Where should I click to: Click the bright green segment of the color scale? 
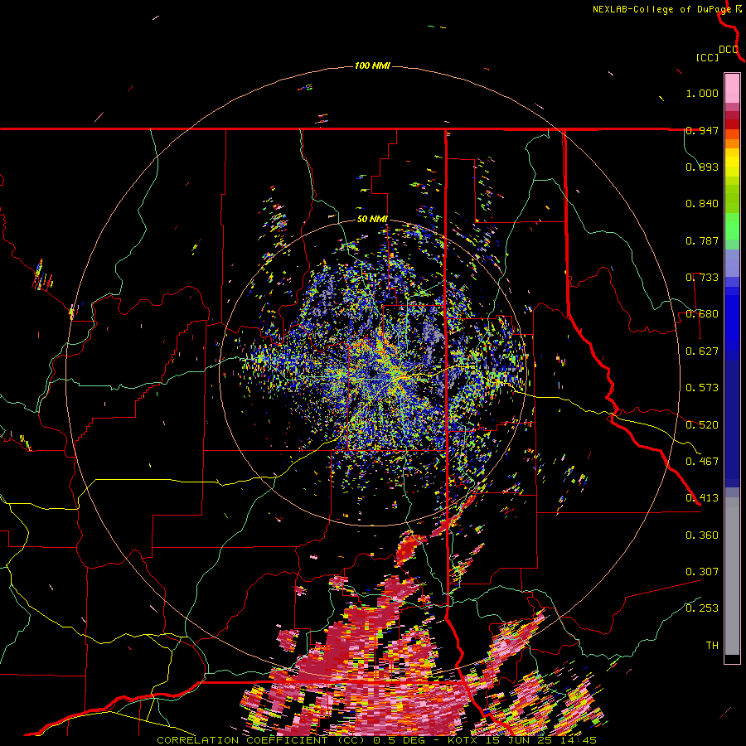(x=732, y=226)
